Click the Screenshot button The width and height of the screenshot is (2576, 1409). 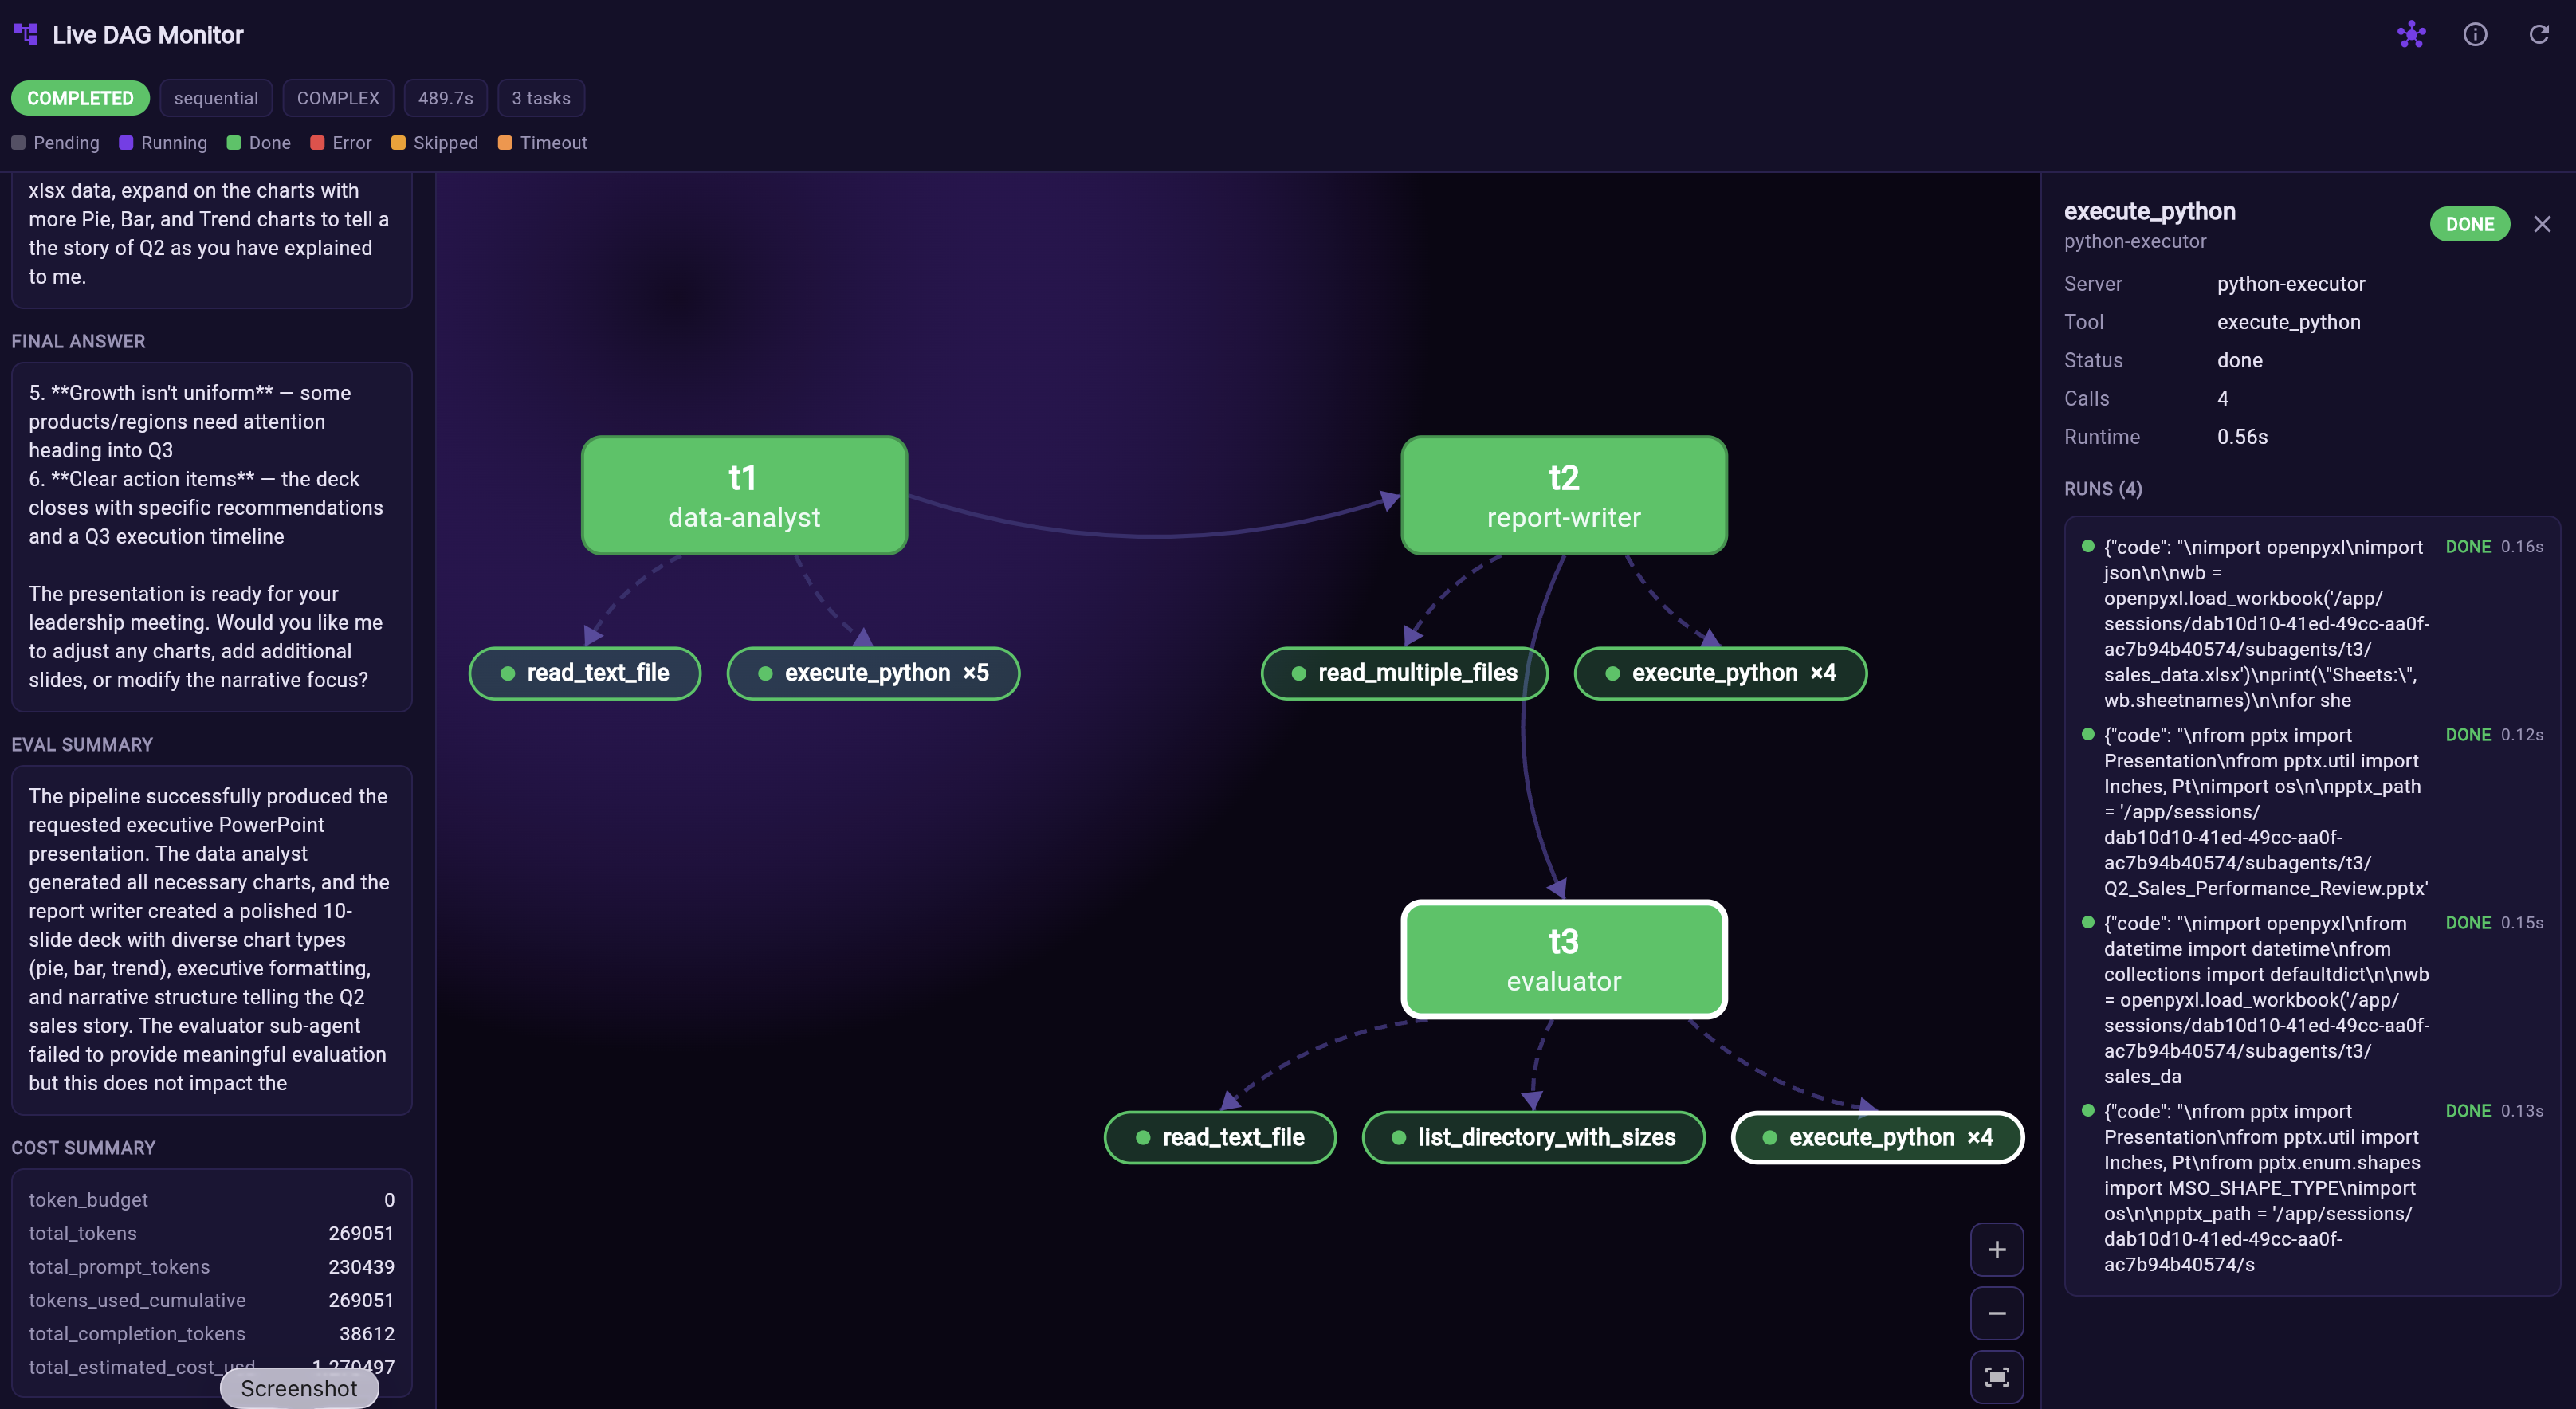tap(299, 1388)
